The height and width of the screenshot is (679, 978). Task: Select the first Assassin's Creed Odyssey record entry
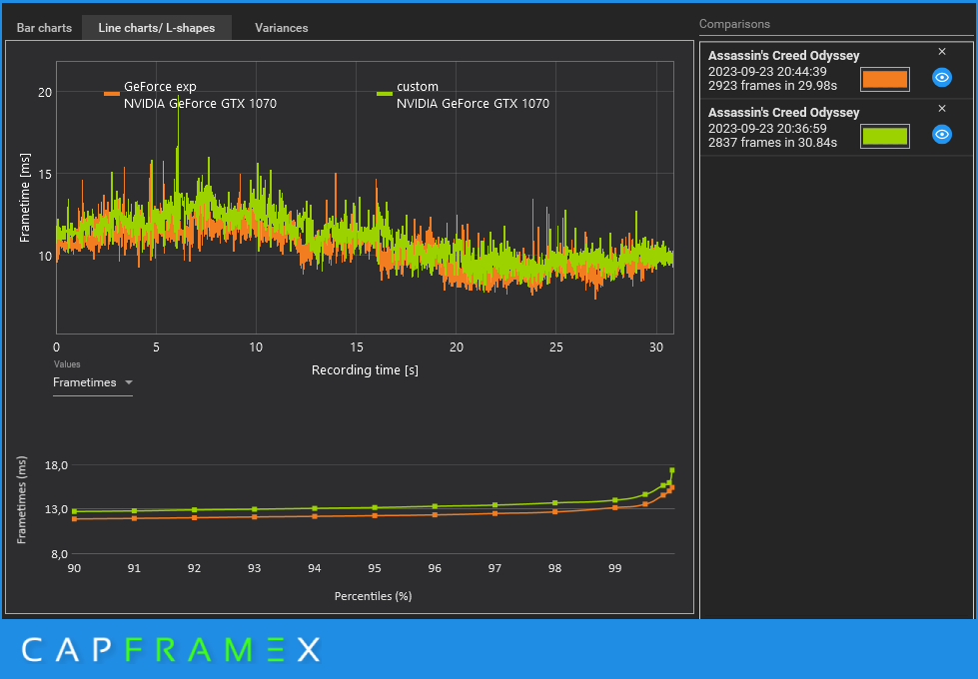click(x=836, y=71)
